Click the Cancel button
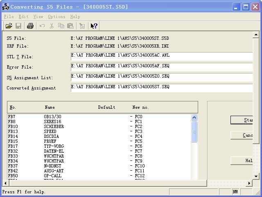This screenshot has width=262, height=197. (242, 135)
